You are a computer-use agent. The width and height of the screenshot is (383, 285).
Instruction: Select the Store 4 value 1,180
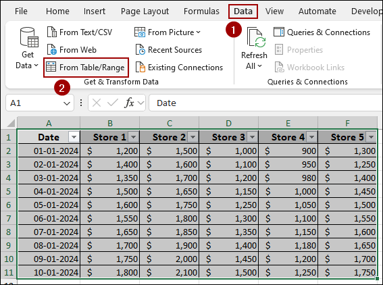pos(288,245)
